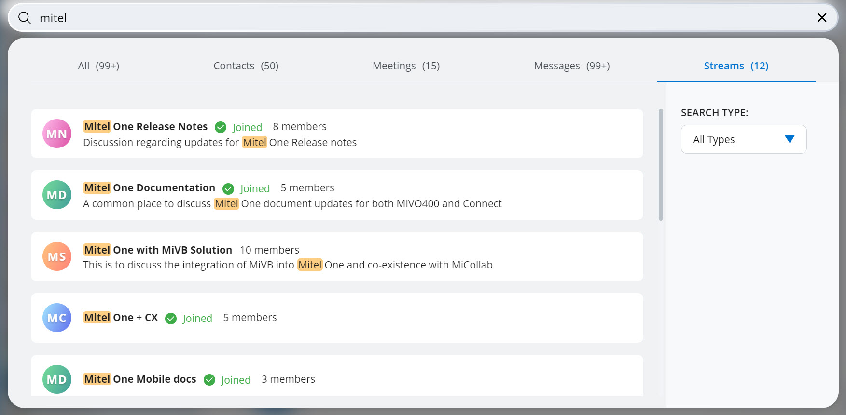The width and height of the screenshot is (846, 415).
Task: Click the search magnifier icon
Action: (24, 18)
